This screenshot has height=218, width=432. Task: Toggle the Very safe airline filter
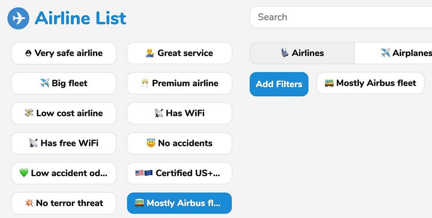[x=64, y=53]
